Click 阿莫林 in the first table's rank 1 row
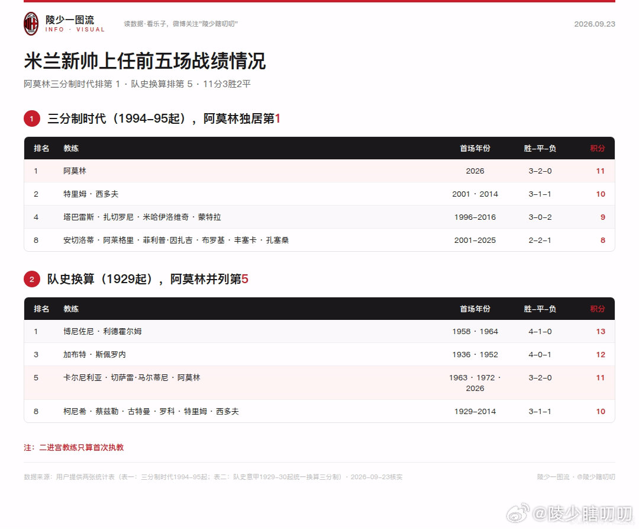Screen dimensions: 639x529 point(75,171)
